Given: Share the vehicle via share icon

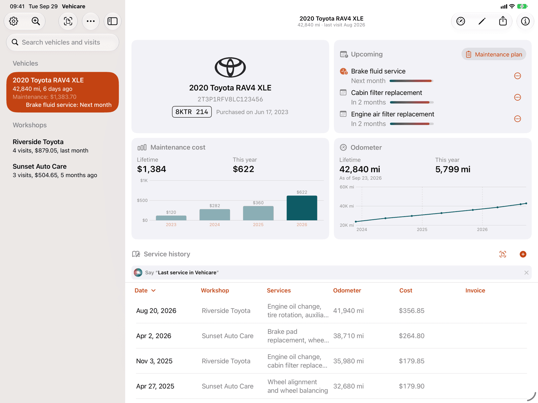Looking at the screenshot, I should 503,21.
